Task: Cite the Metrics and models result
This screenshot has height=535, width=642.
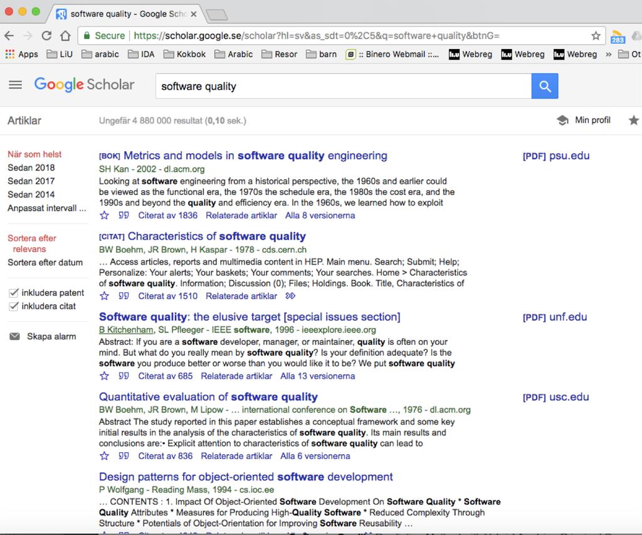Action: (x=124, y=216)
